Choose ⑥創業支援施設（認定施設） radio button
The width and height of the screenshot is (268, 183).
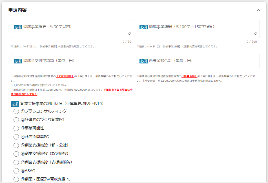coord(16,154)
